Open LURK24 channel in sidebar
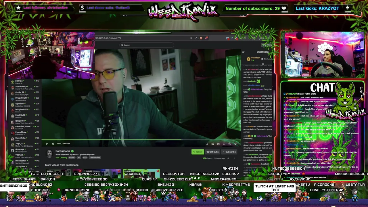 coord(25,82)
